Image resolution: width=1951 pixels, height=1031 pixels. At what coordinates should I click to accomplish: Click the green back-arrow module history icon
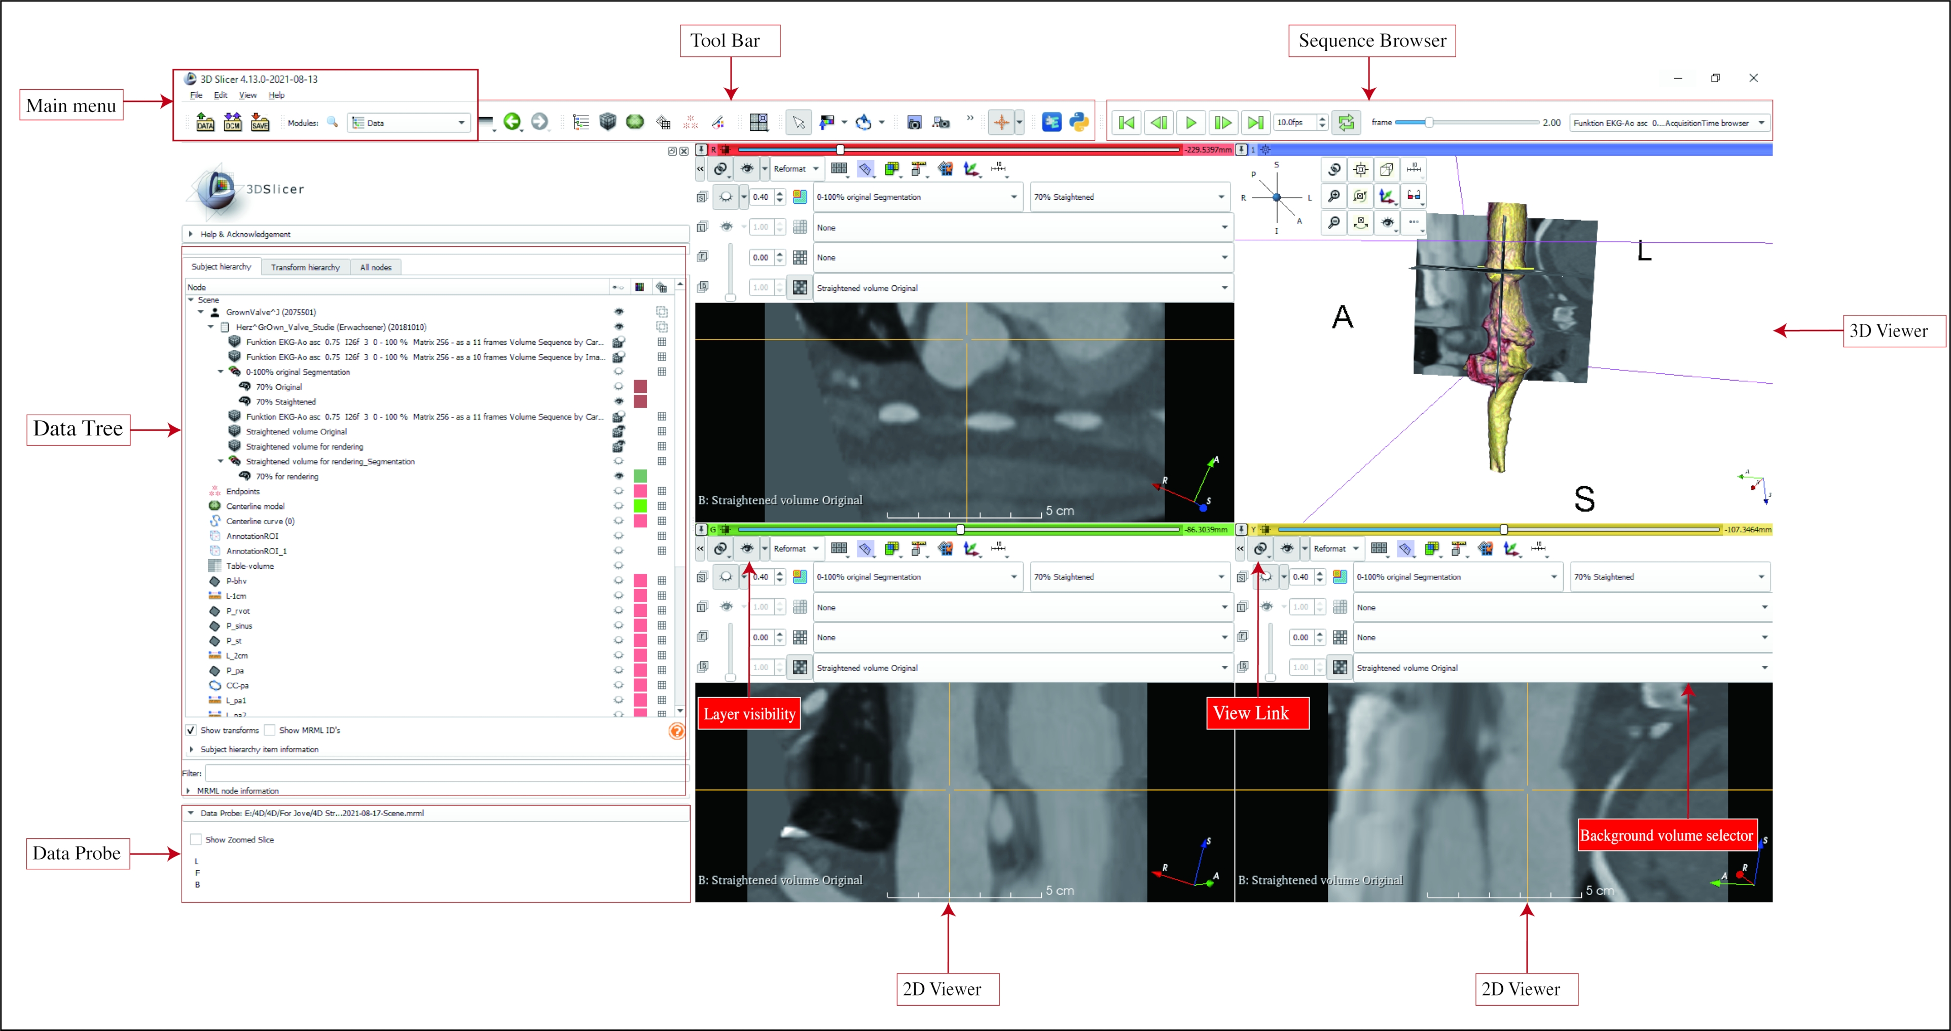(512, 121)
